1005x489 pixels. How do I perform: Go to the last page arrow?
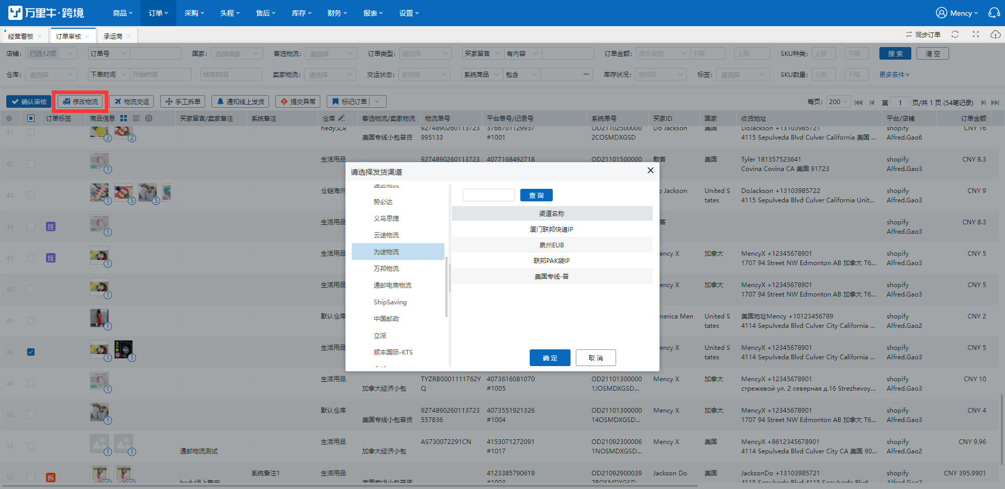point(995,103)
